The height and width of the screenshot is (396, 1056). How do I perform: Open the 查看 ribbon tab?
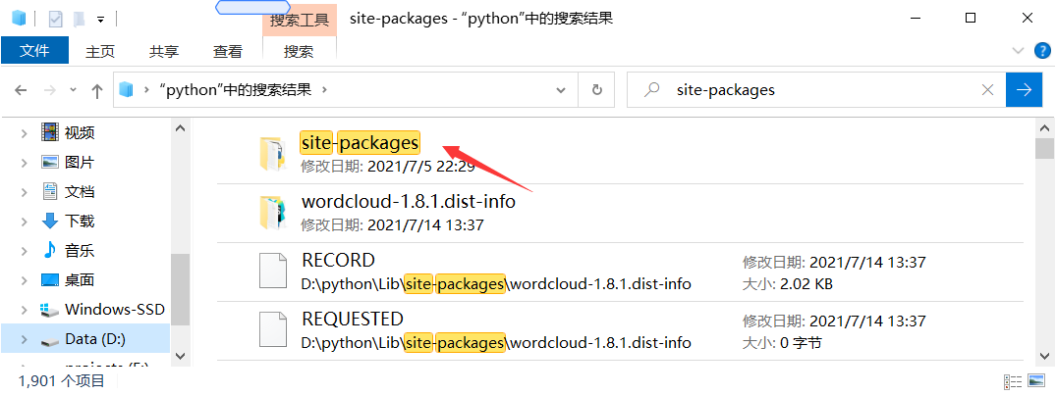228,52
